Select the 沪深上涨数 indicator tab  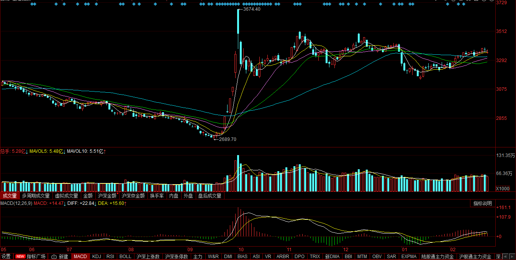148,257
